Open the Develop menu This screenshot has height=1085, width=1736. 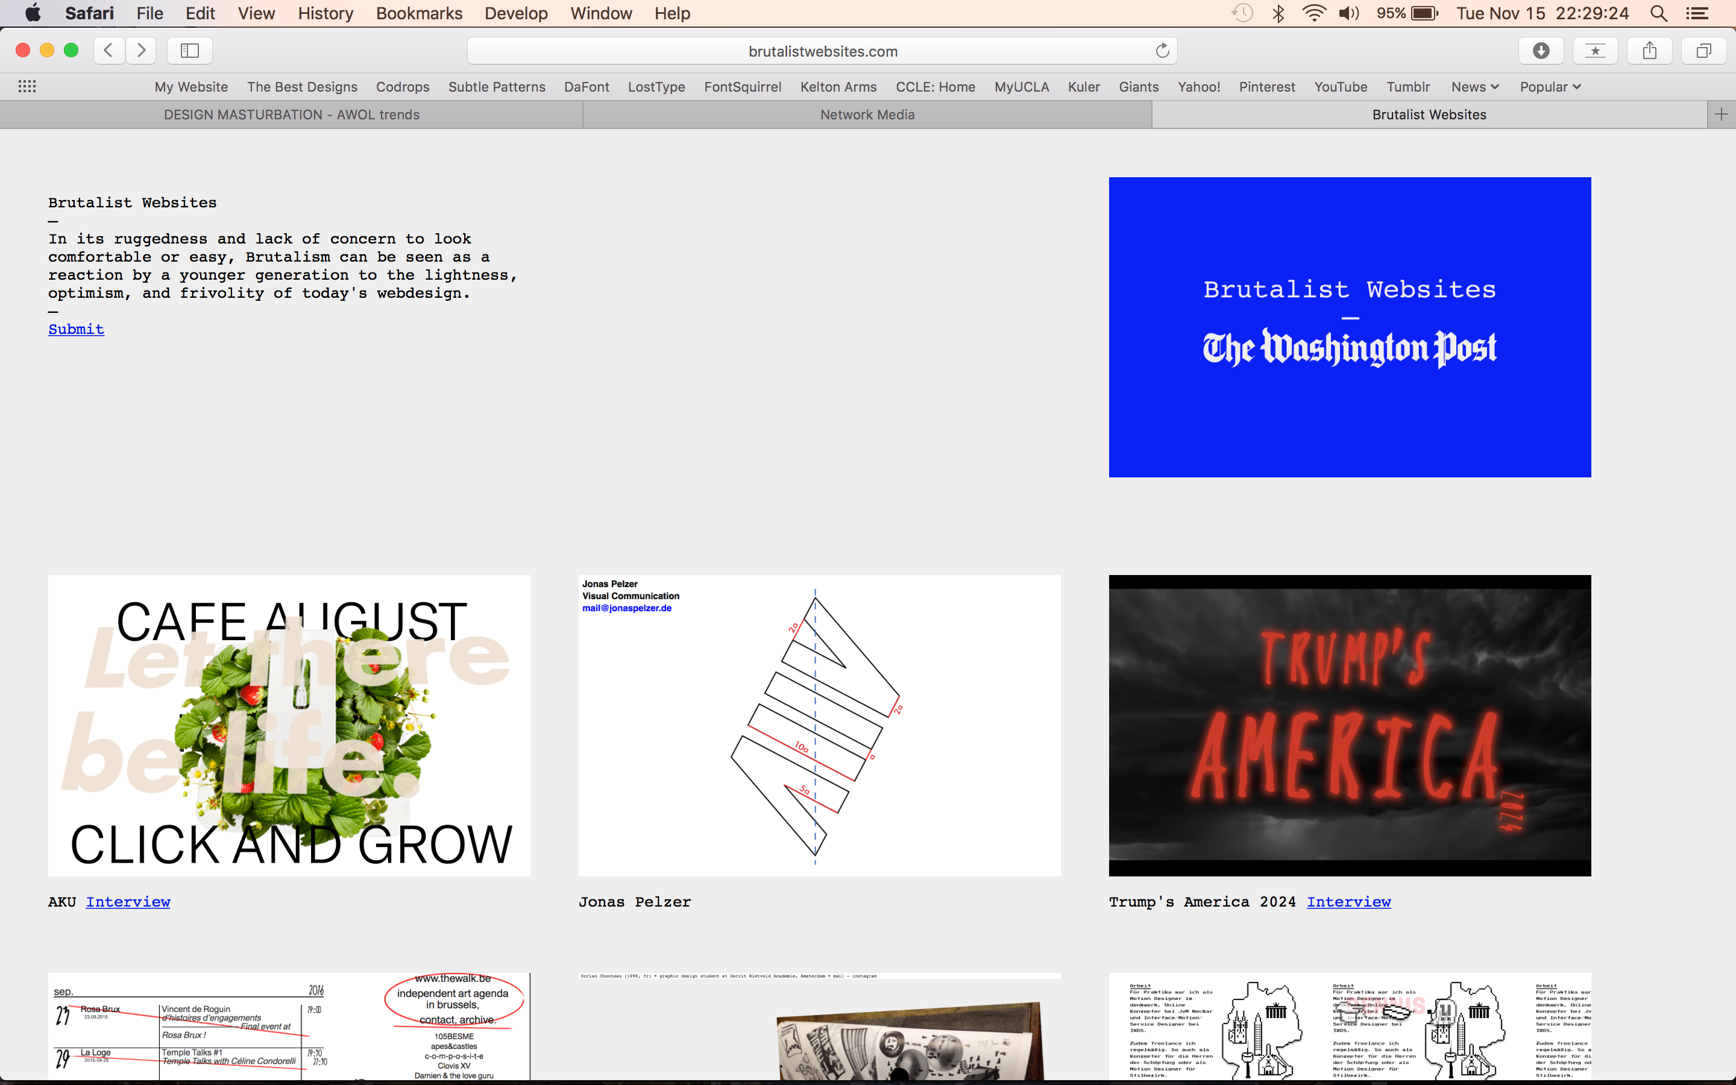tap(516, 13)
